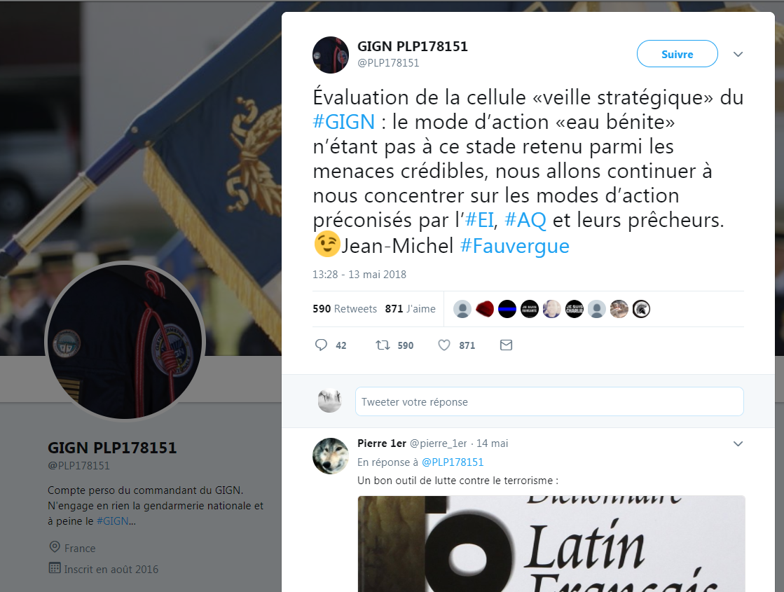This screenshot has height=592, width=784.
Task: View the 590 Retweets list
Action: (345, 309)
